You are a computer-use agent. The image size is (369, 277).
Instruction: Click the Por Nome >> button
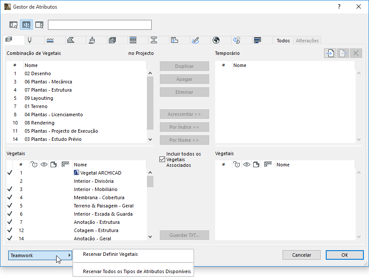[x=184, y=140]
